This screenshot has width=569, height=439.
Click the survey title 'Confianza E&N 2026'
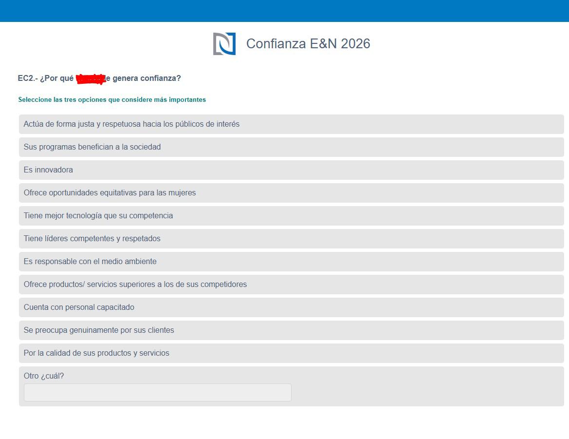tap(309, 43)
